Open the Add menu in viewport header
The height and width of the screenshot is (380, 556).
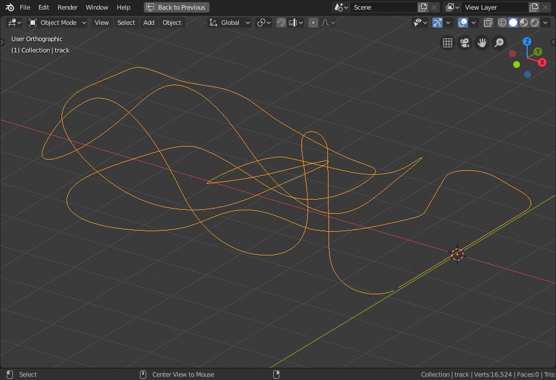tap(148, 23)
